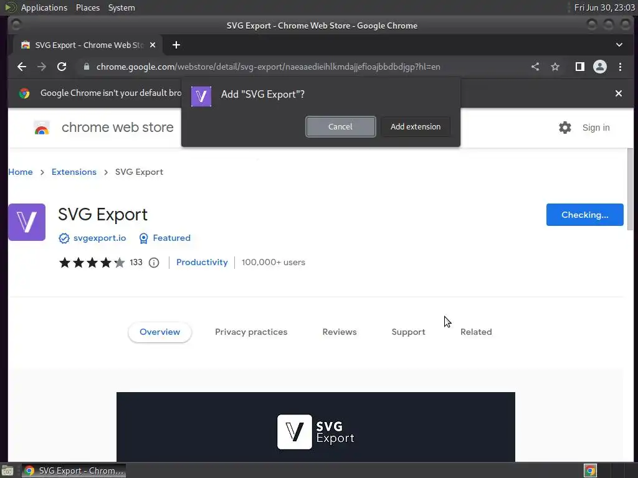
Task: Open the System menu
Action: point(121,7)
